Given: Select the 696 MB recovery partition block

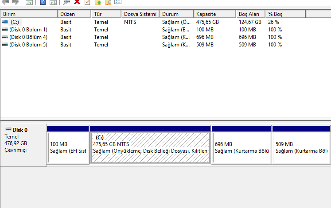Looking at the screenshot, I should pyautogui.click(x=241, y=148).
